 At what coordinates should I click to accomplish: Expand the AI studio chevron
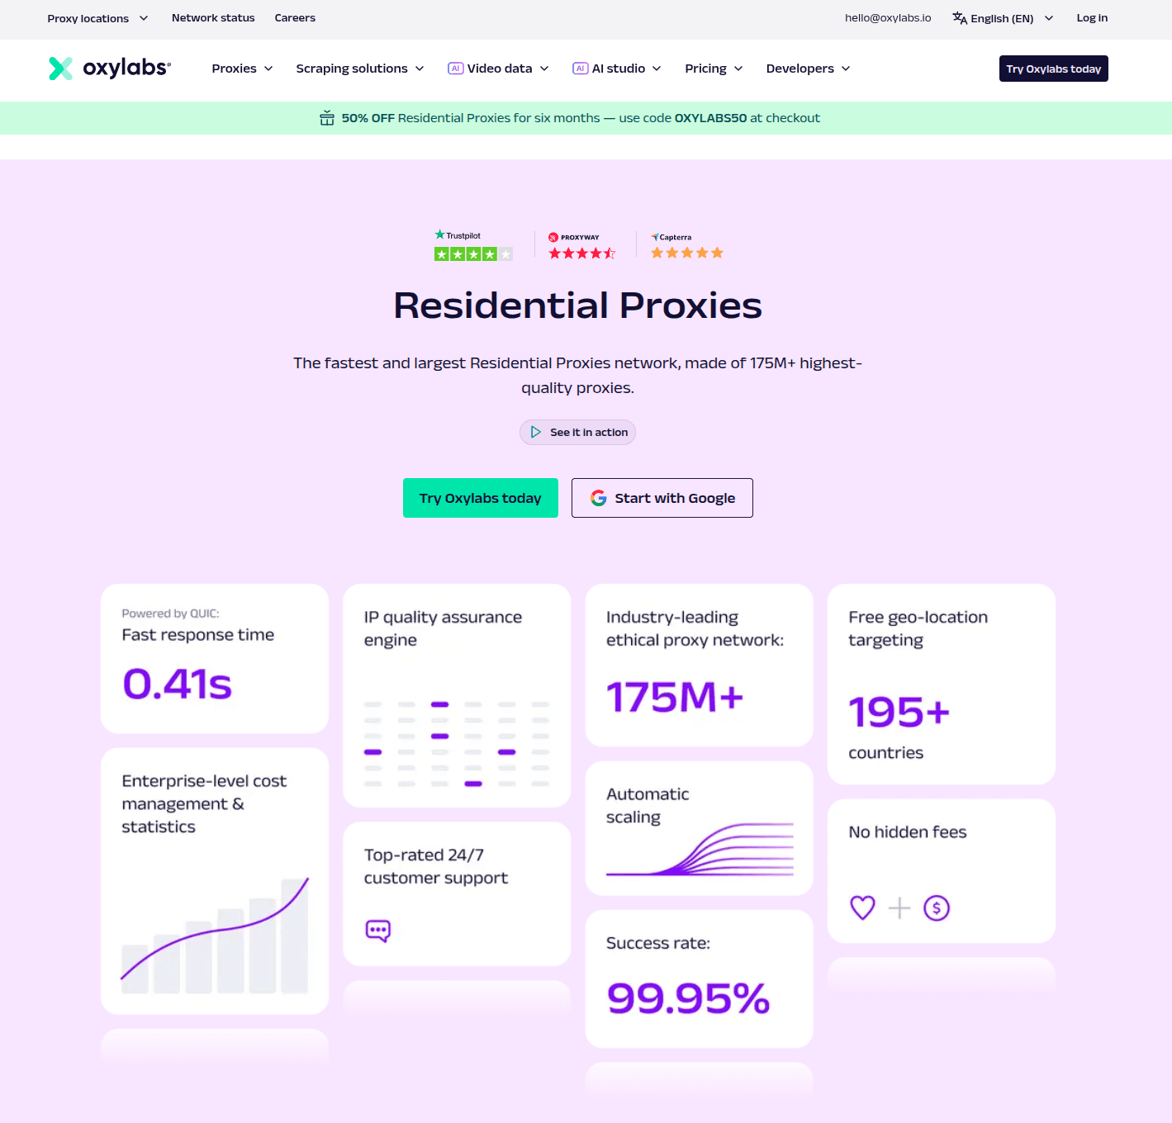[657, 69]
